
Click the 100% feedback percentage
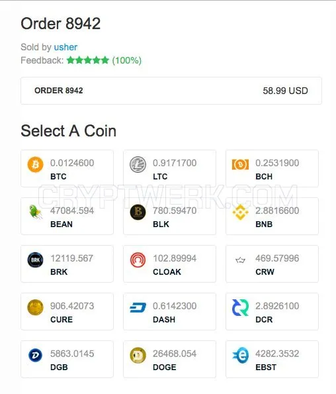[x=127, y=60]
